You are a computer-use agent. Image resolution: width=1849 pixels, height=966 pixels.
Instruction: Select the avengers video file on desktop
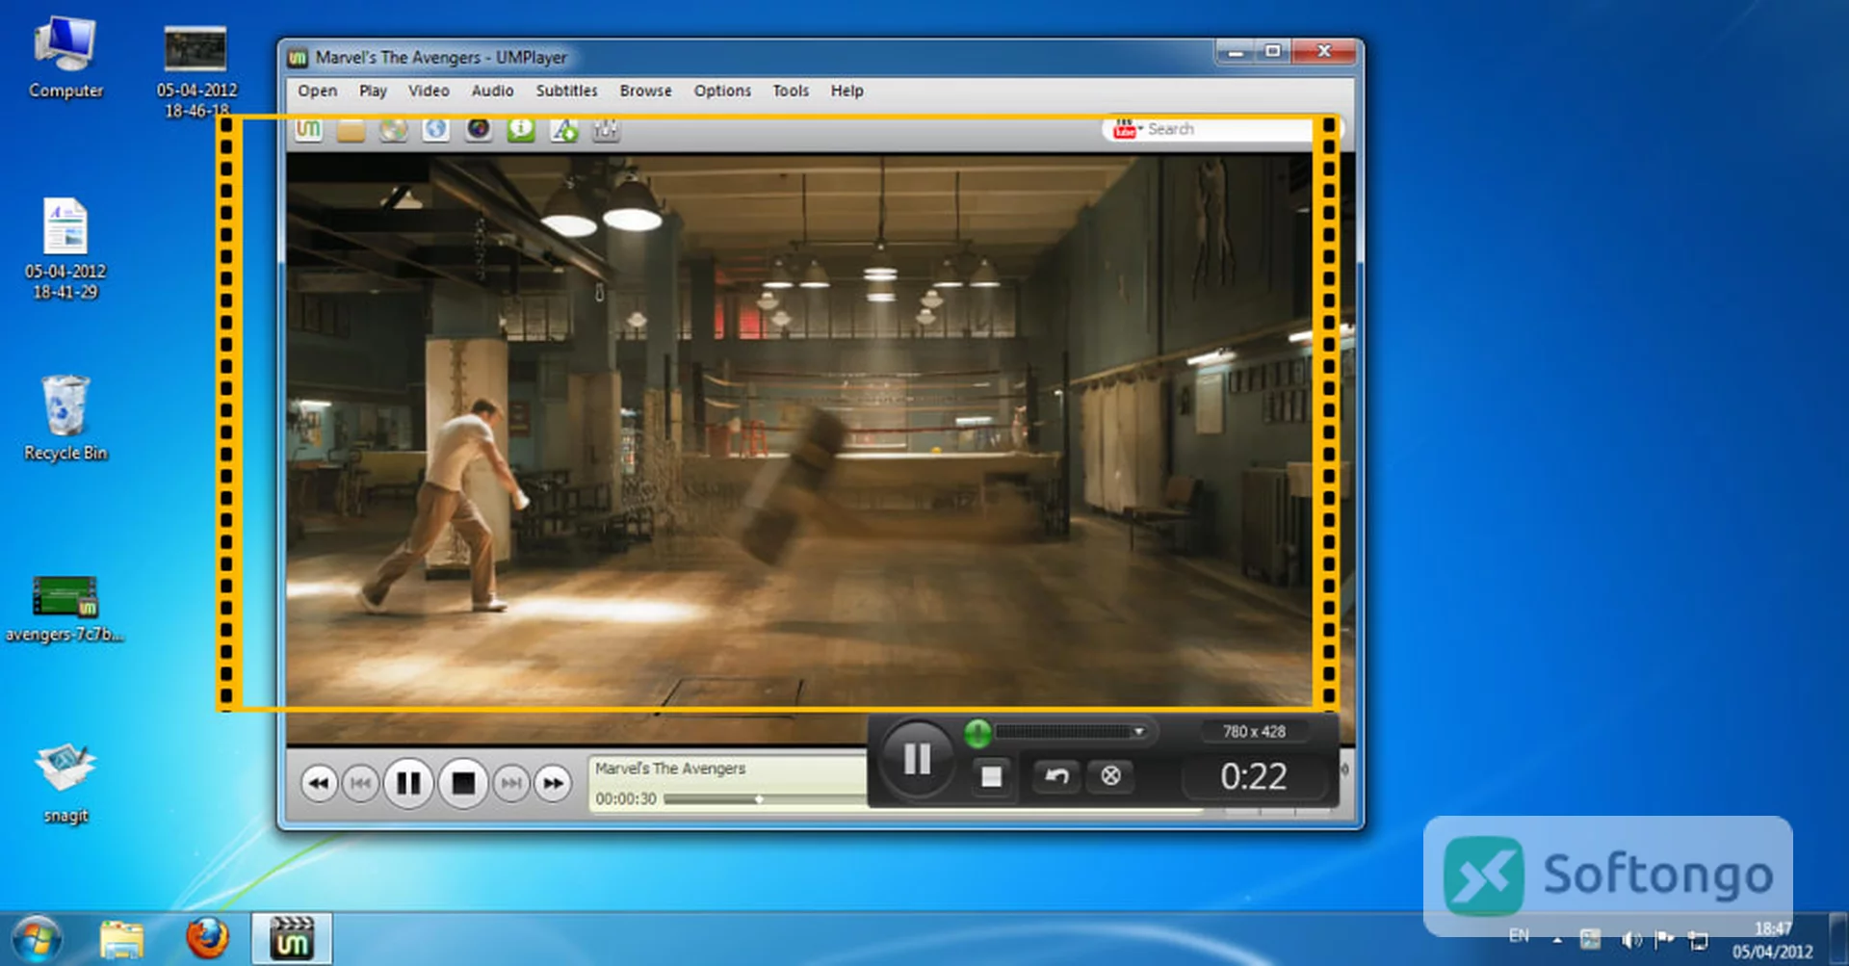65,609
